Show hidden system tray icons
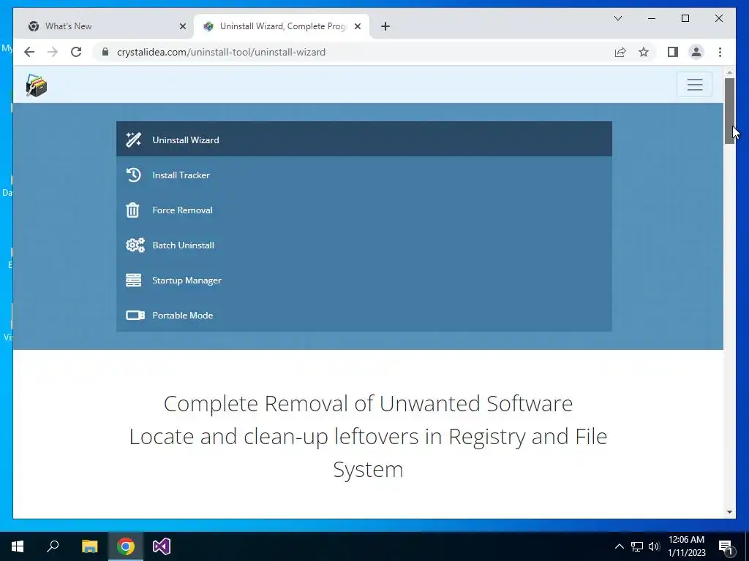Viewport: 749px width, 561px height. coord(619,546)
